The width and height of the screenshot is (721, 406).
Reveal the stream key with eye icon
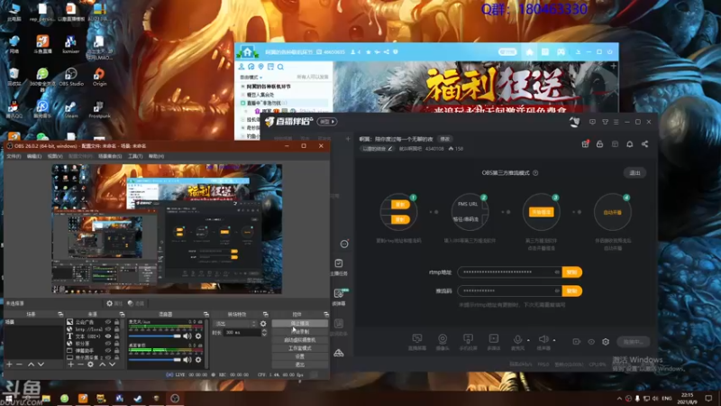[557, 291]
